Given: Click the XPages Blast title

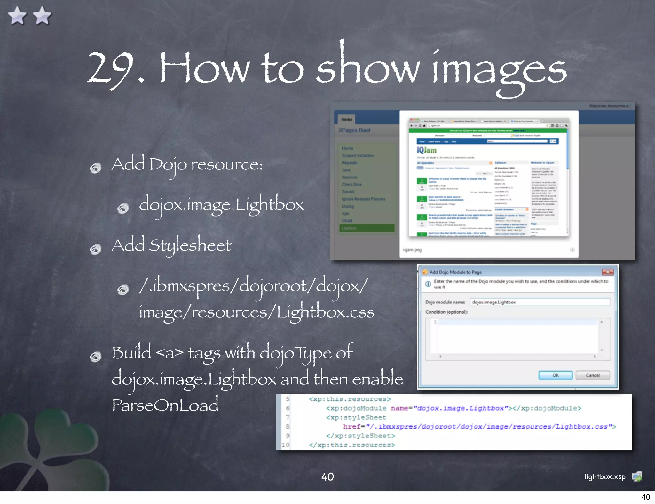Looking at the screenshot, I should (x=354, y=130).
